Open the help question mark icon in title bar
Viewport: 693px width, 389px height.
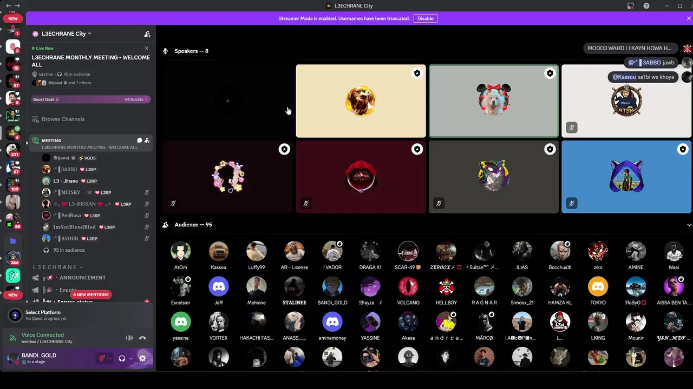pyautogui.click(x=646, y=6)
